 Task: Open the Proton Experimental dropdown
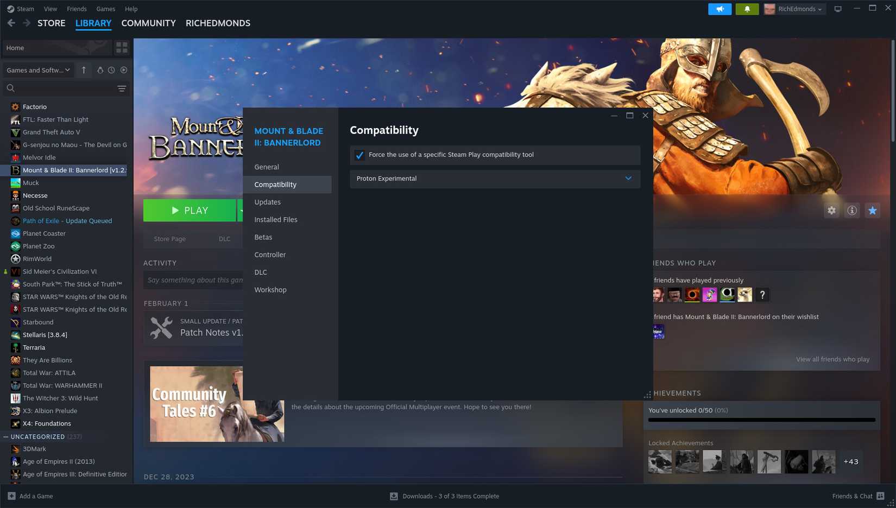point(628,179)
